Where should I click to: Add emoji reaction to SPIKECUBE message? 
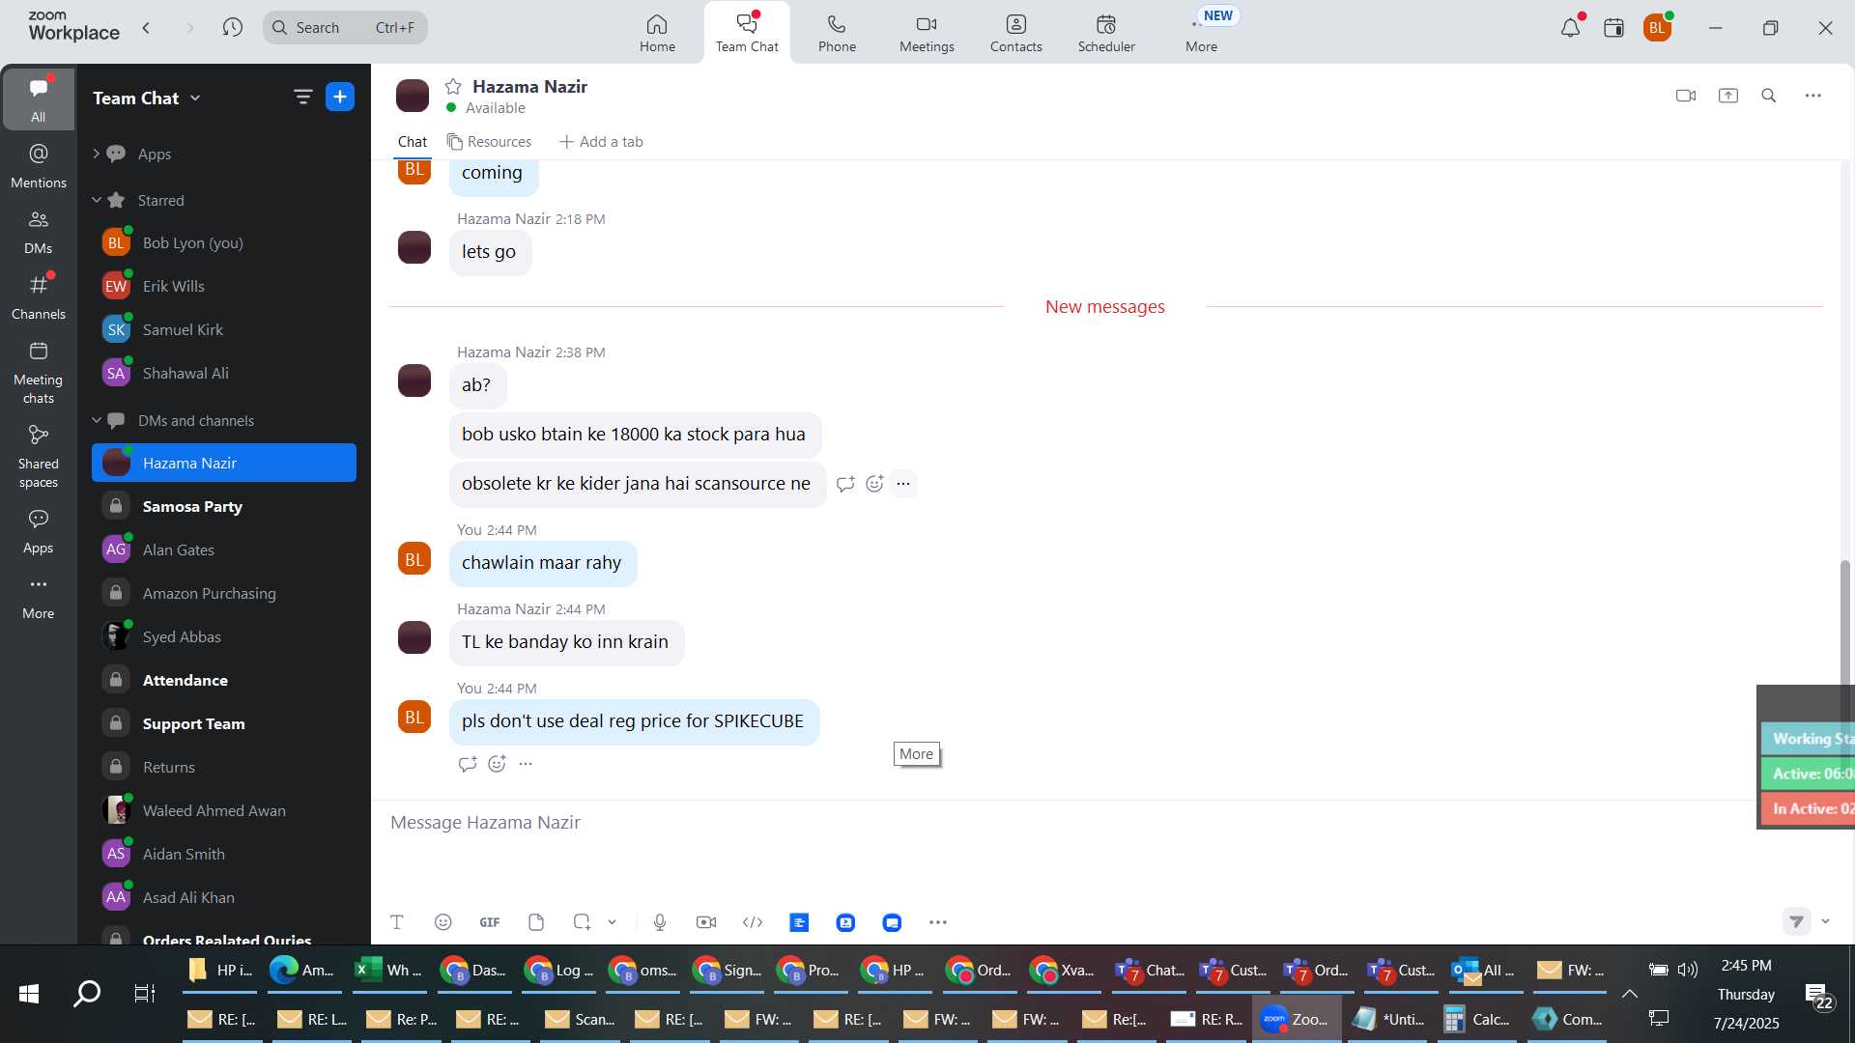497,764
